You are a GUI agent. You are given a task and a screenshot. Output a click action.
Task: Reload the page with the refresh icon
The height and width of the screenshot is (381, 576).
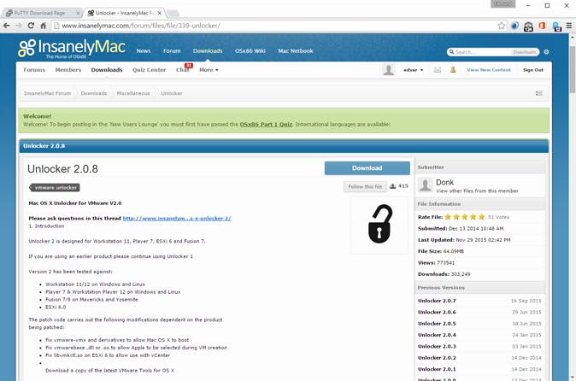point(31,26)
